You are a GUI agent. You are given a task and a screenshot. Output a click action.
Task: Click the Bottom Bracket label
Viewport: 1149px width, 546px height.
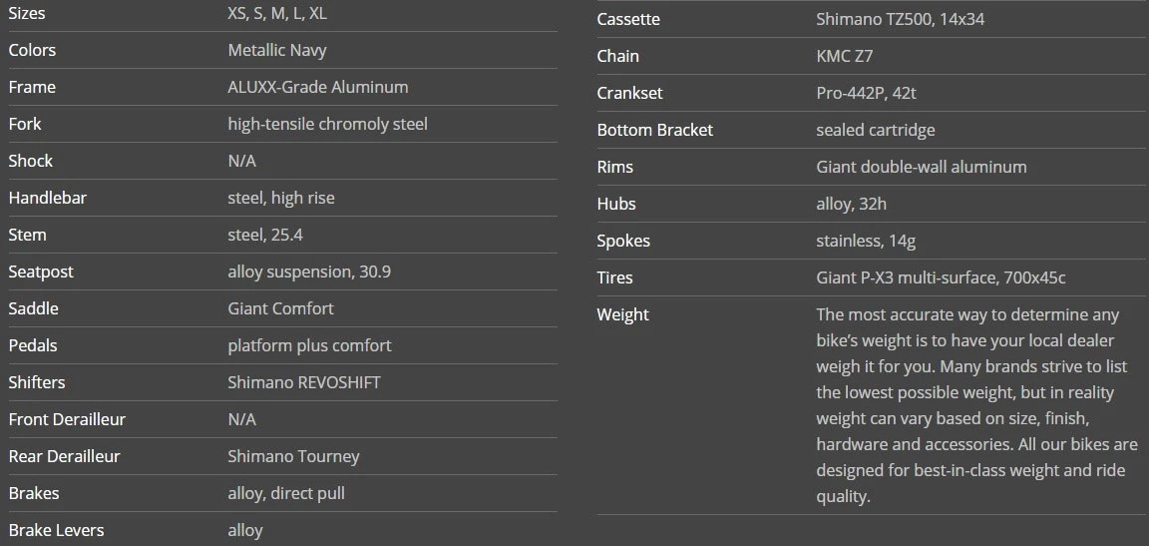point(654,130)
